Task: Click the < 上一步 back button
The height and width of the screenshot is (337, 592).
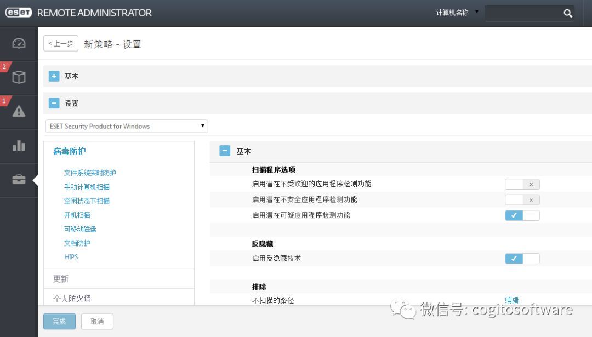Action: point(60,43)
